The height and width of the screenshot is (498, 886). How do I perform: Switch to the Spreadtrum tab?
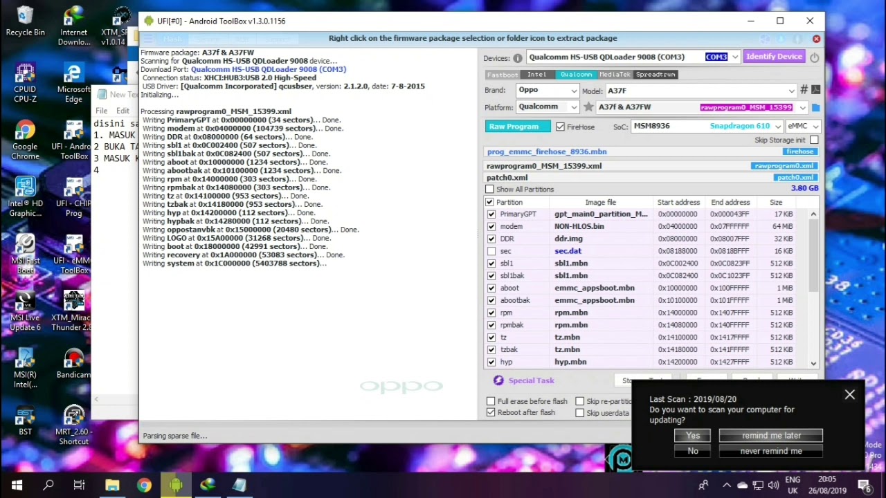tap(656, 75)
